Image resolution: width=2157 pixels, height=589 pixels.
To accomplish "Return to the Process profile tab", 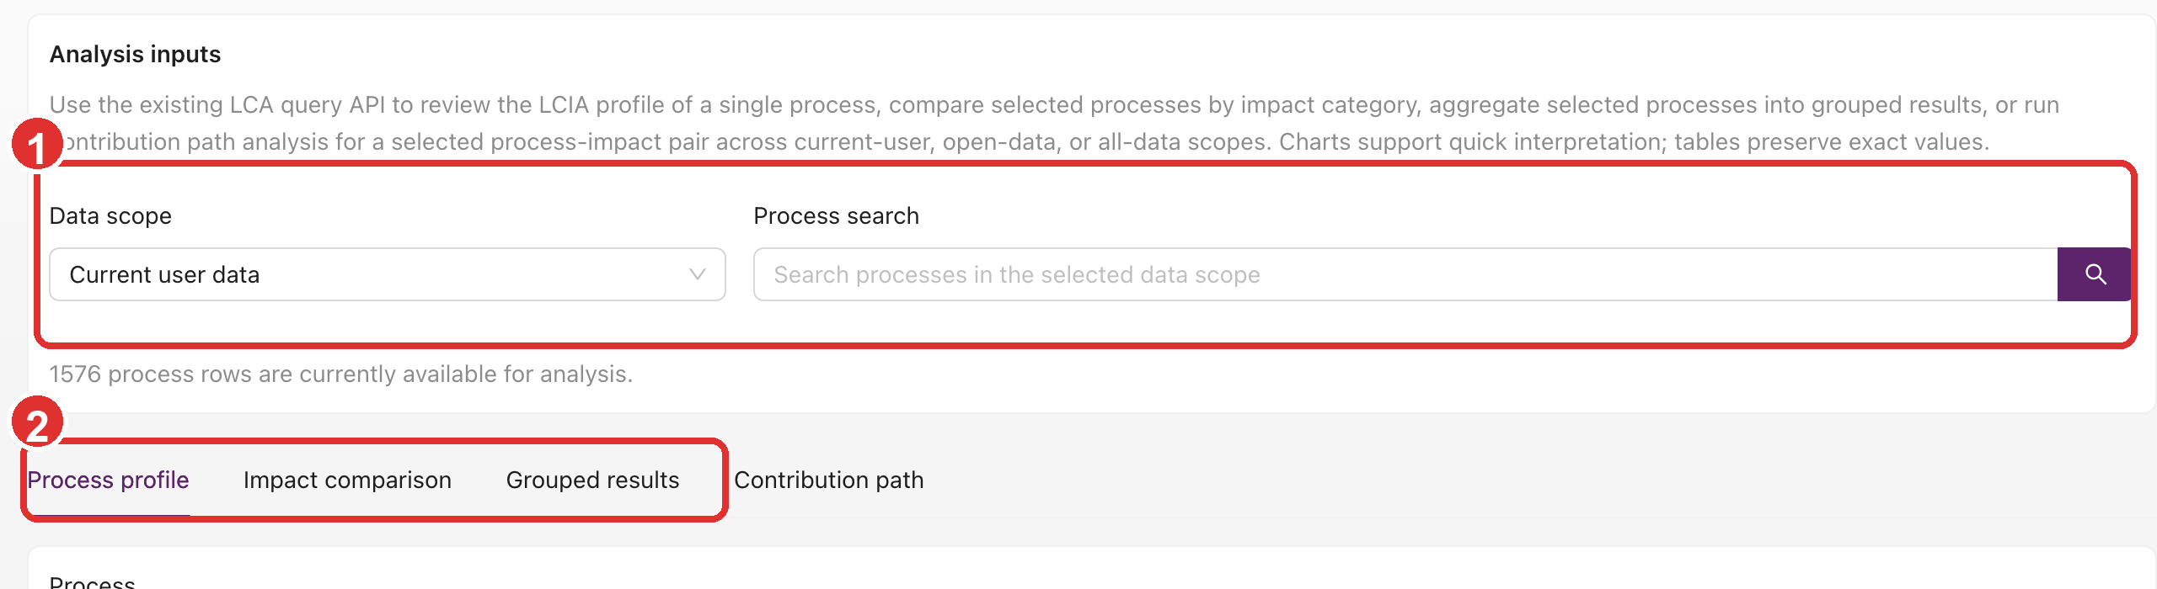I will (108, 480).
